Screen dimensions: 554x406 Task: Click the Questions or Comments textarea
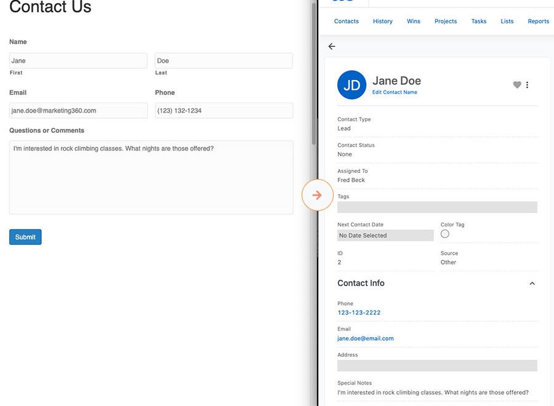(x=151, y=177)
